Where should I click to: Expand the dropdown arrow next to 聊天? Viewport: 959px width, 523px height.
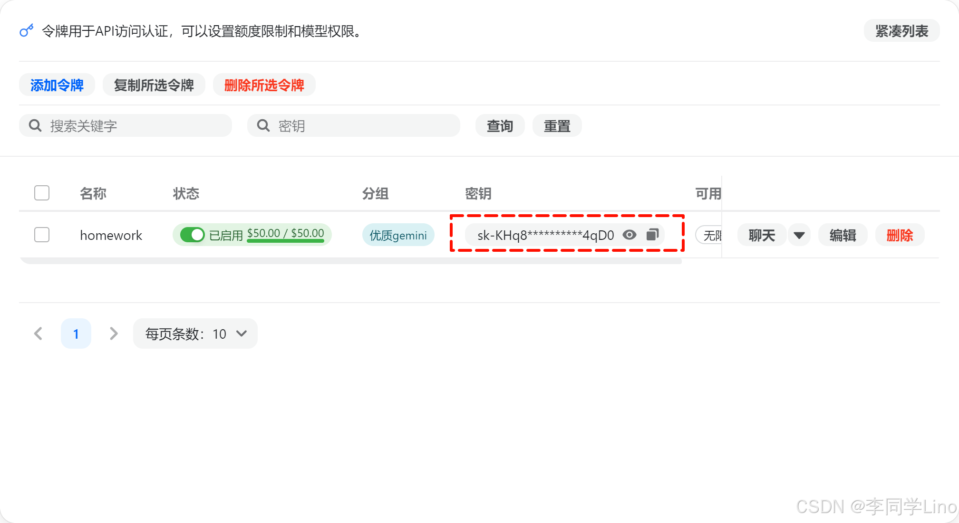point(799,235)
